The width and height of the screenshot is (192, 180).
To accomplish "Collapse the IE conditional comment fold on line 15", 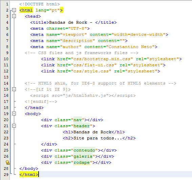I will (x=14, y=89).
